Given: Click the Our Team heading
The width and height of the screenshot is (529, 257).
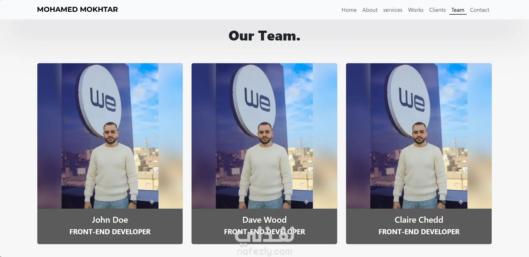Looking at the screenshot, I should 264,36.
